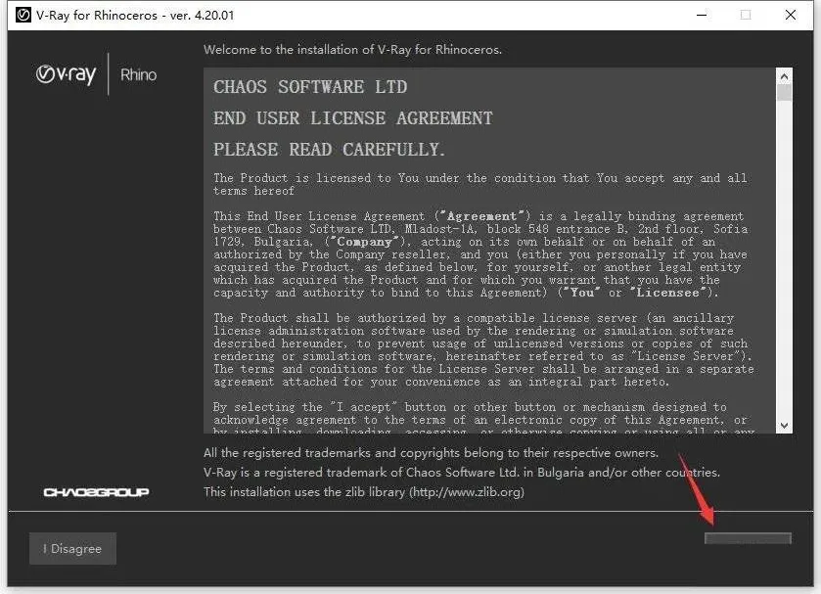
Task: Click the 'V-Ray is a registered trademark' line
Action: tap(462, 472)
